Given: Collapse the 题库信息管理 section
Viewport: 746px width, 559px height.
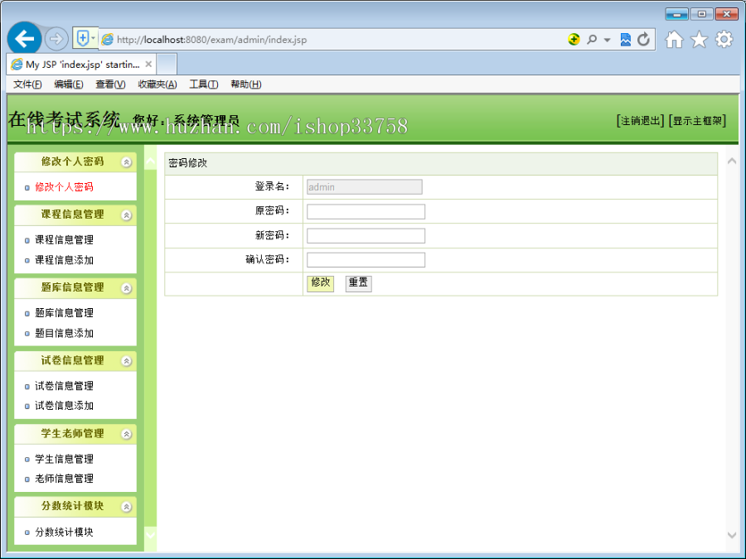Looking at the screenshot, I should coord(126,287).
